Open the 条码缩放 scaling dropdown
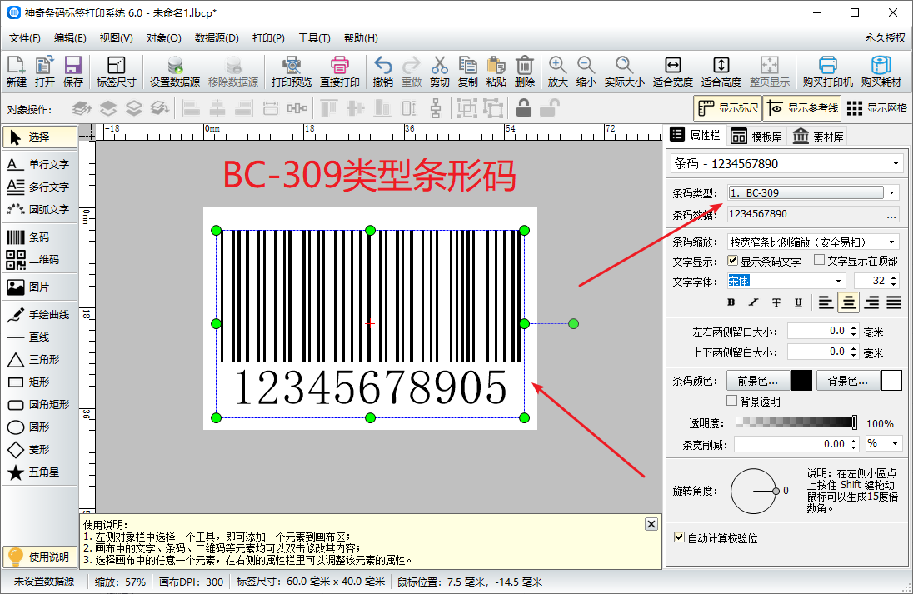This screenshot has width=913, height=594. coord(891,242)
